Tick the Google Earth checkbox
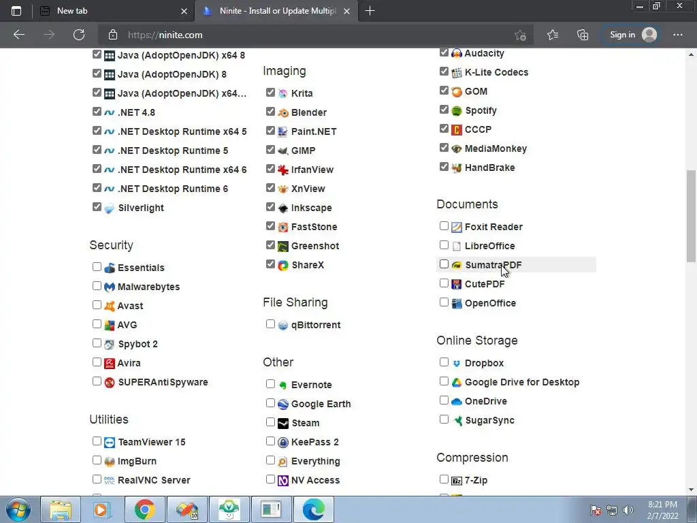 coord(270,403)
